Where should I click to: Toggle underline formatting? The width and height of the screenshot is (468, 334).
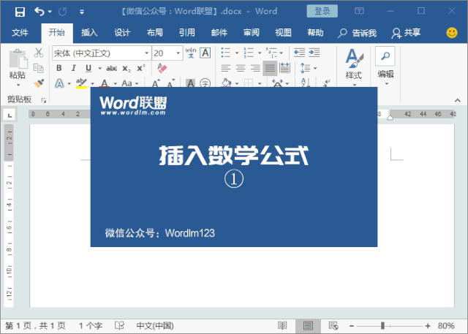[x=88, y=68]
